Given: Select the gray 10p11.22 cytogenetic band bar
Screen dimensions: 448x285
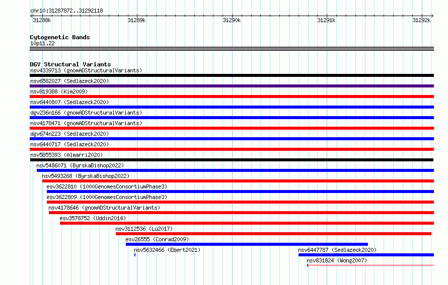Looking at the screenshot, I should click(x=232, y=49).
